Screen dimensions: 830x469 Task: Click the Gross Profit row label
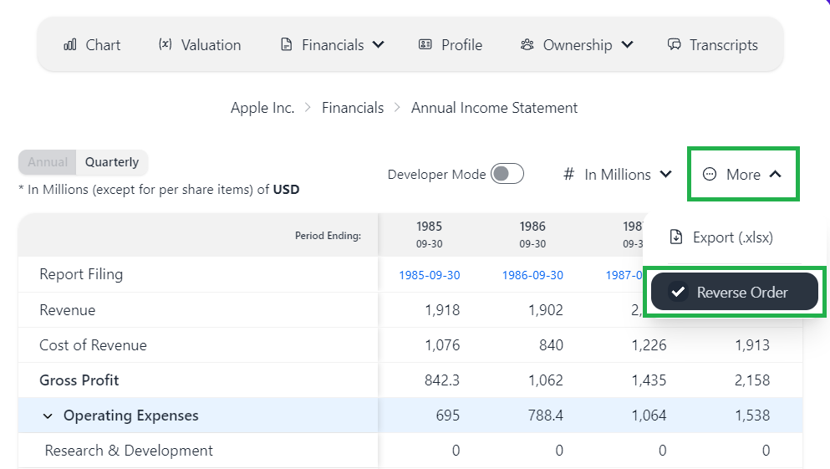pos(79,380)
